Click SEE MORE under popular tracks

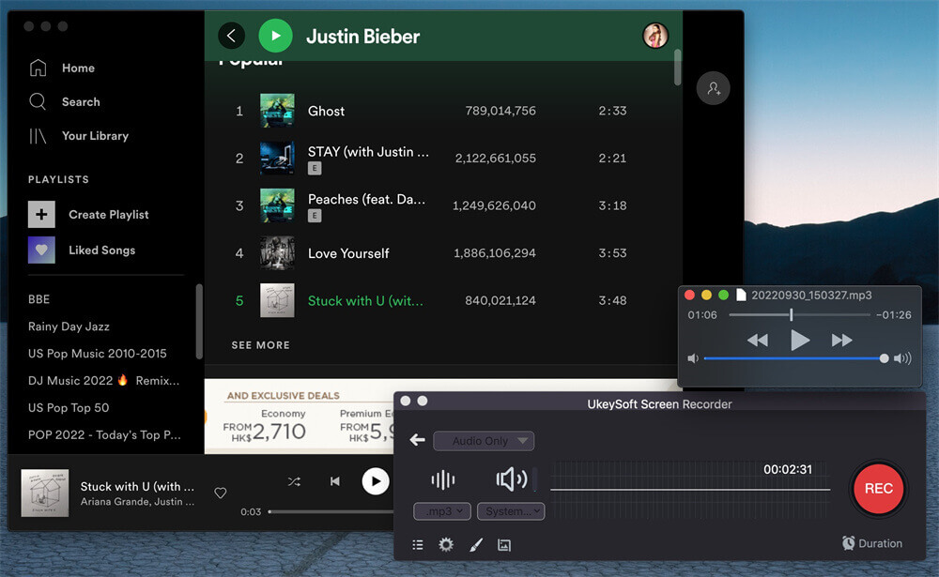click(x=260, y=345)
